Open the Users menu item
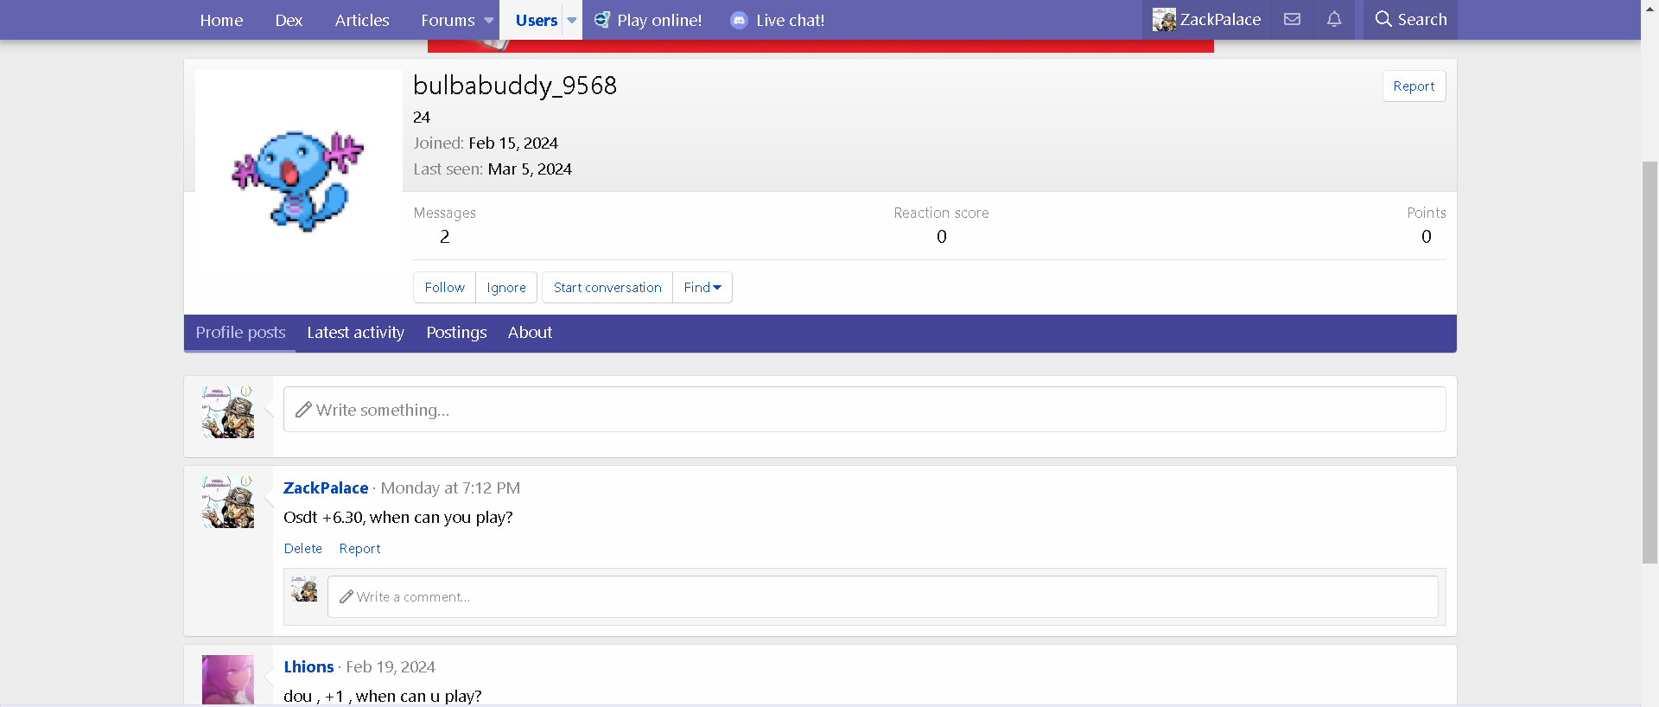 point(536,20)
